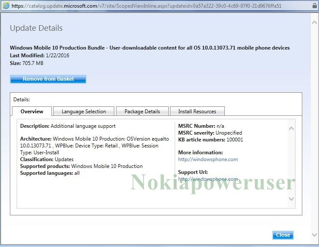This screenshot has width=319, height=247.
Task: Click the Description 'Additional language support' text
Action: [x=83, y=126]
